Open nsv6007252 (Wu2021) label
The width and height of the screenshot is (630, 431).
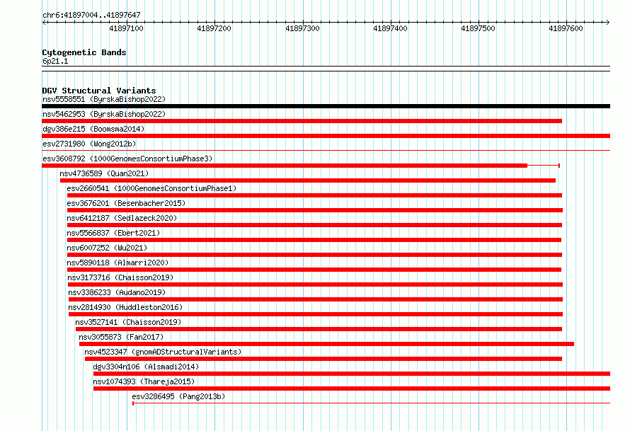107,248
